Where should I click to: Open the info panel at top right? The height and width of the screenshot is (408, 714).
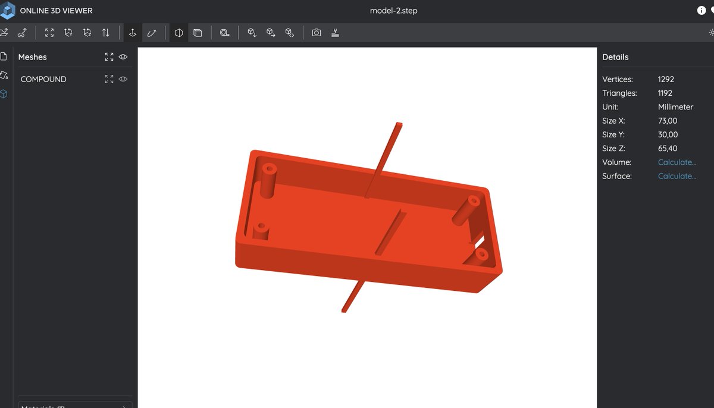click(702, 10)
